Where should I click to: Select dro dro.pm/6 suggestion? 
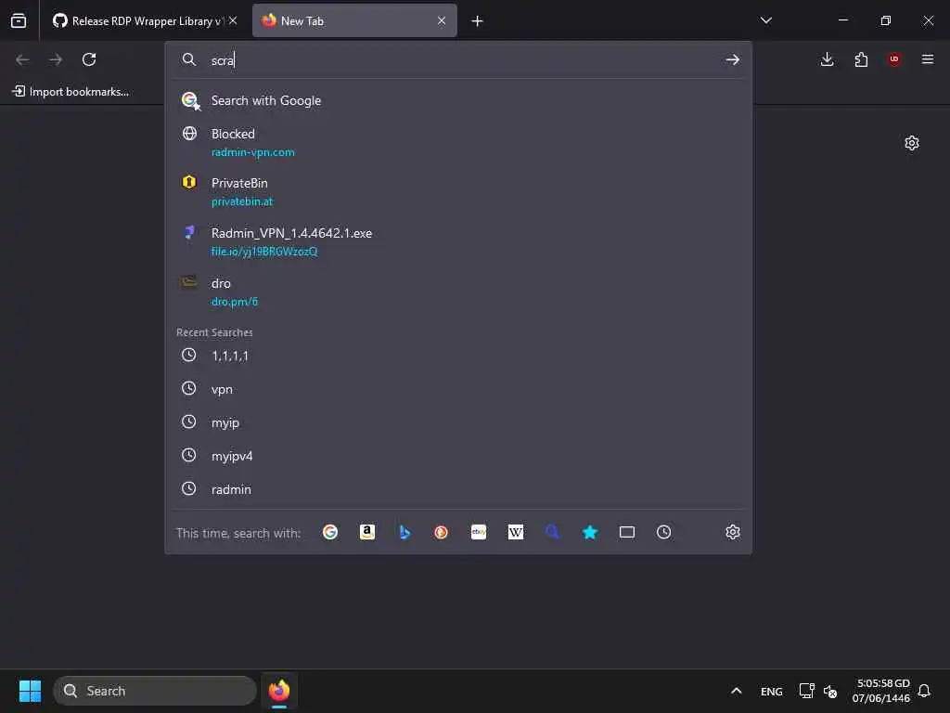[x=458, y=292]
